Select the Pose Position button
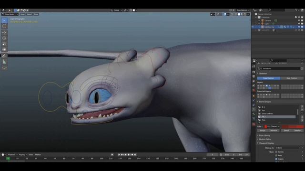This screenshot has width=305, height=171. pos(269,78)
